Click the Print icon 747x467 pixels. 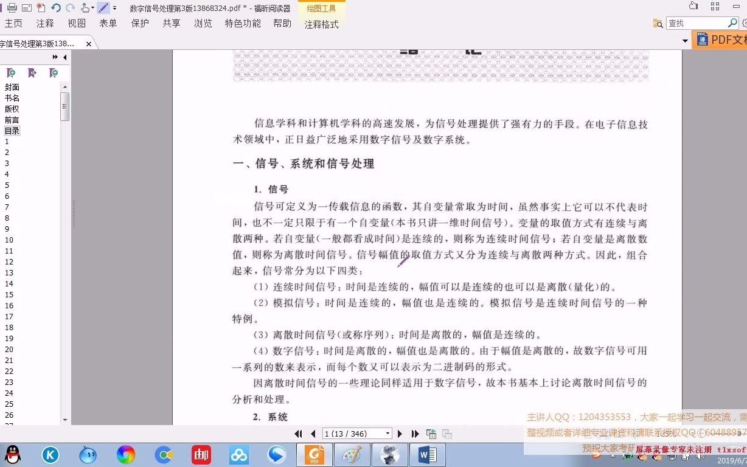pyautogui.click(x=12, y=8)
